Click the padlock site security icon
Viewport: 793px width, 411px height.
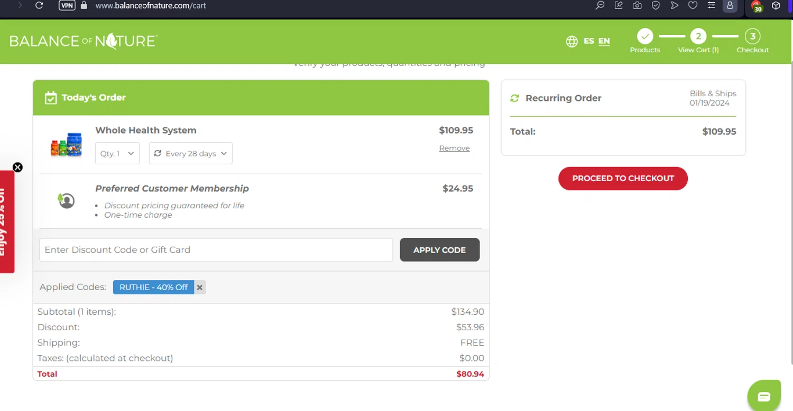[x=84, y=5]
